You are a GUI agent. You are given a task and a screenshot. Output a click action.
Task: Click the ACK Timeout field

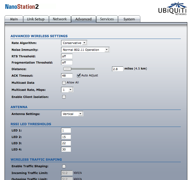click(67, 76)
